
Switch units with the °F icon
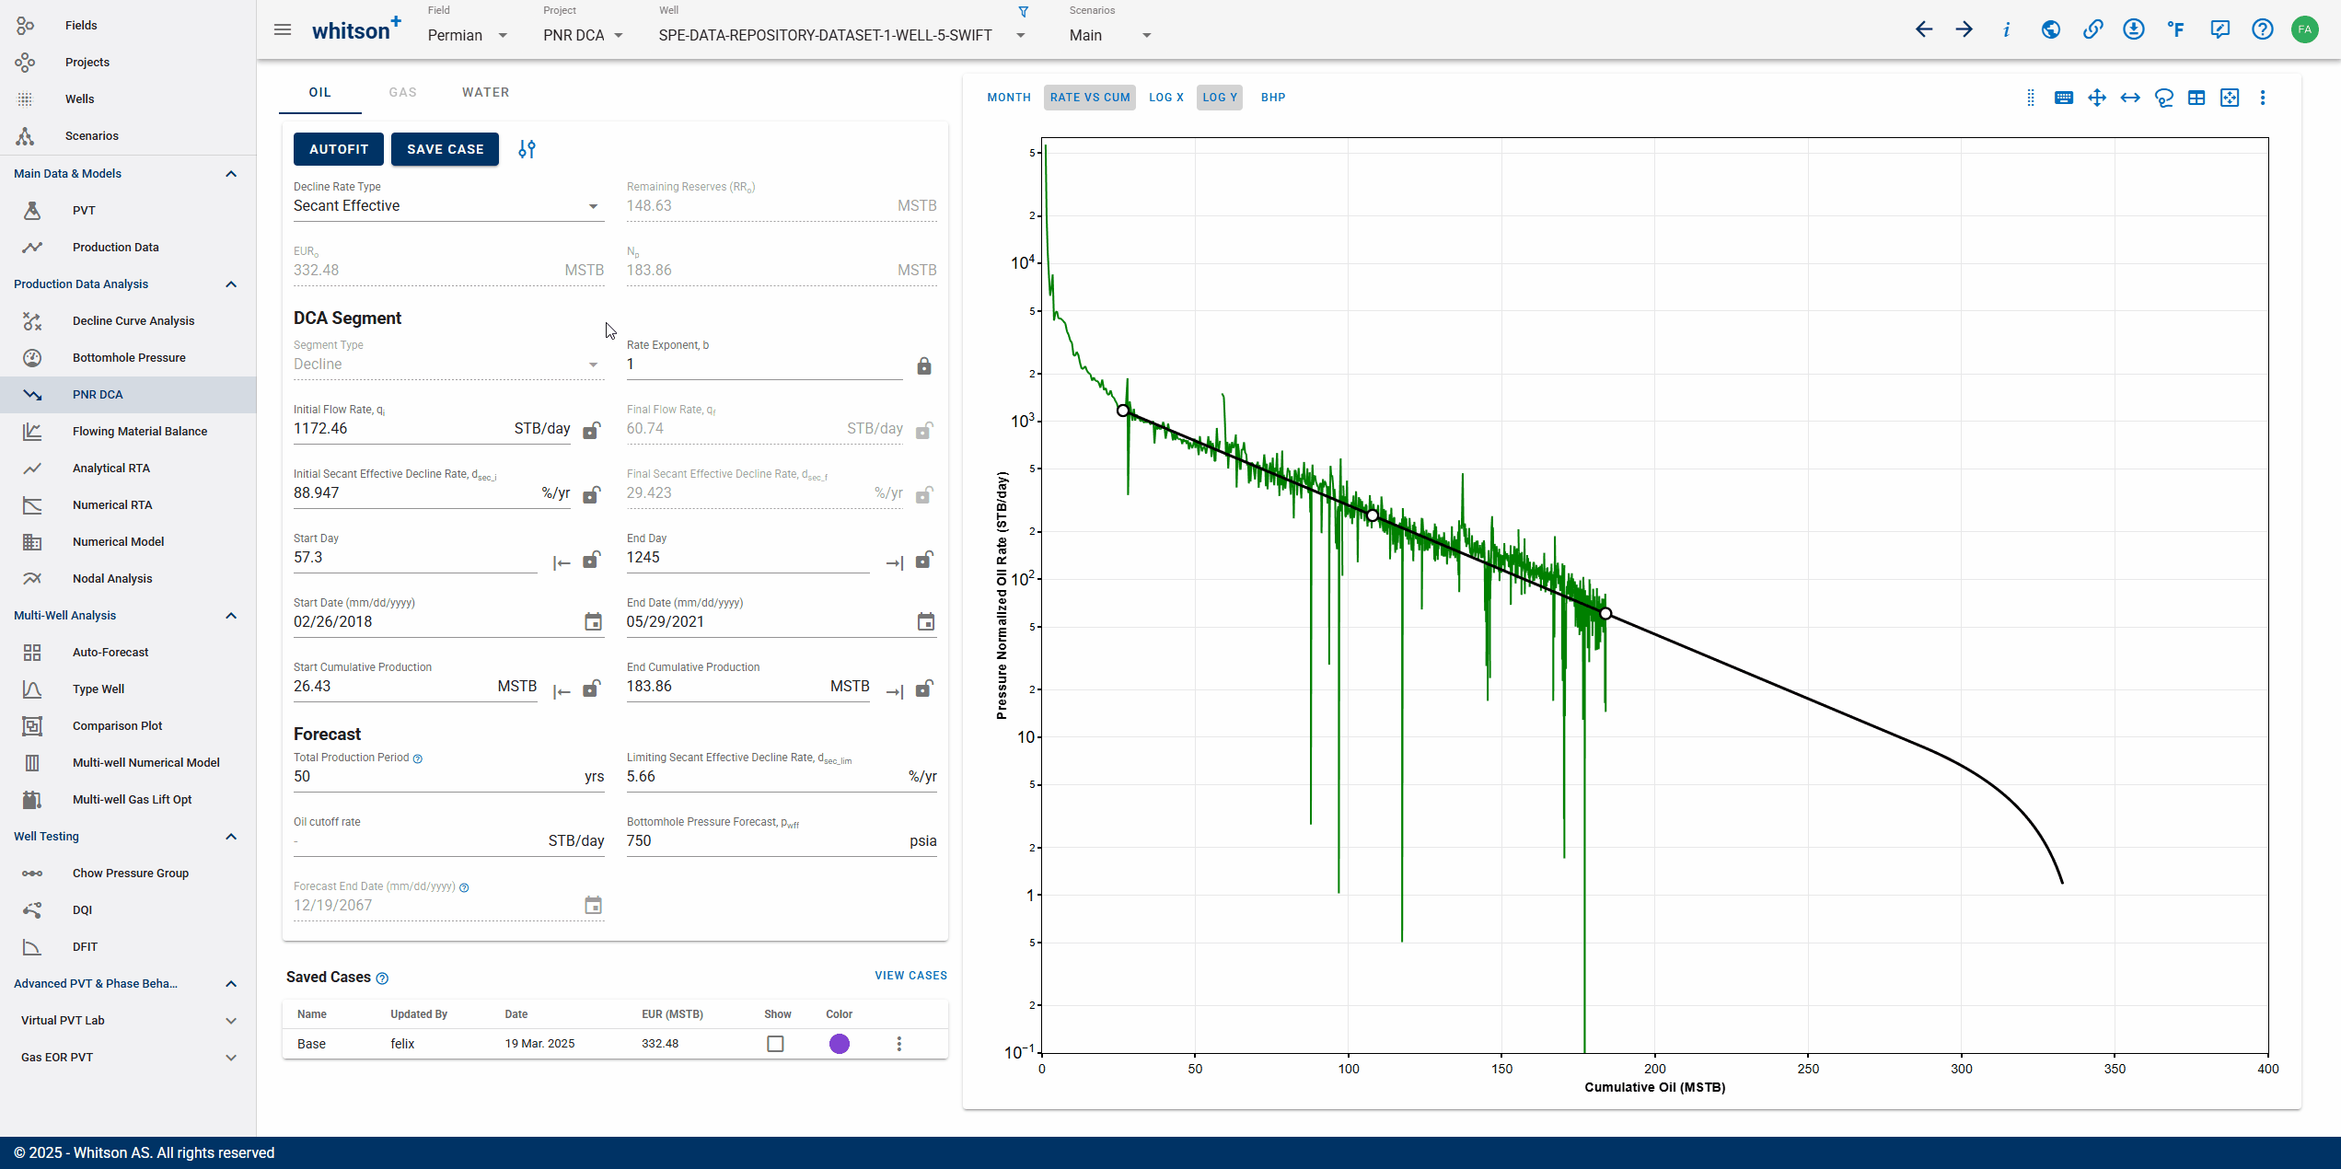2176,29
